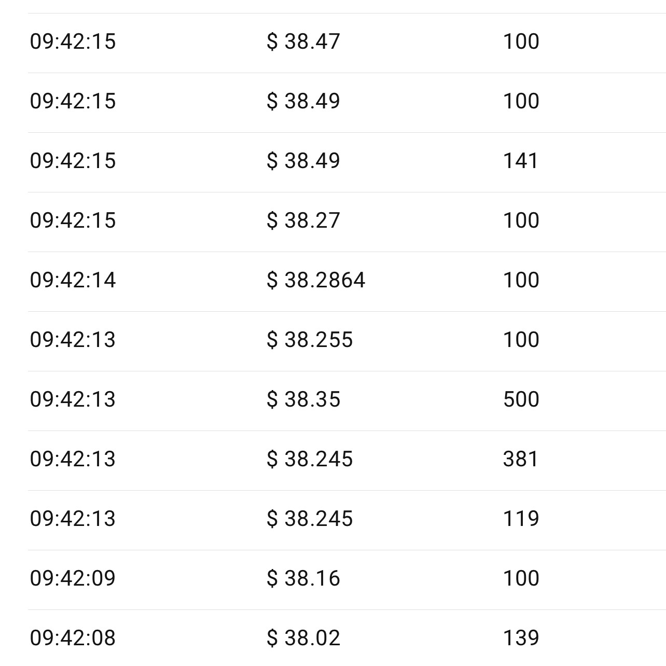Click the 09:42:08 timestamp

(73, 638)
